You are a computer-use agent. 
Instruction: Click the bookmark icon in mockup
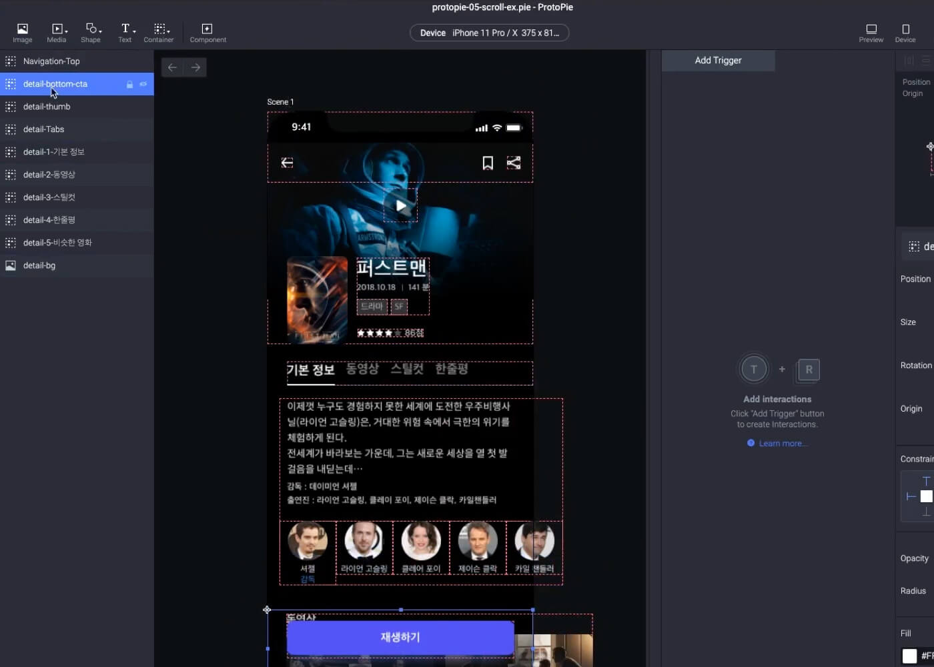pos(488,163)
